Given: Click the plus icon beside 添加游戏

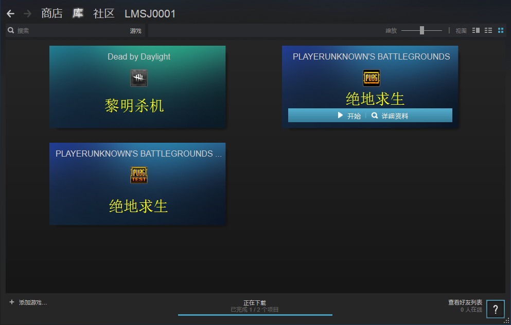Looking at the screenshot, I should tap(12, 302).
